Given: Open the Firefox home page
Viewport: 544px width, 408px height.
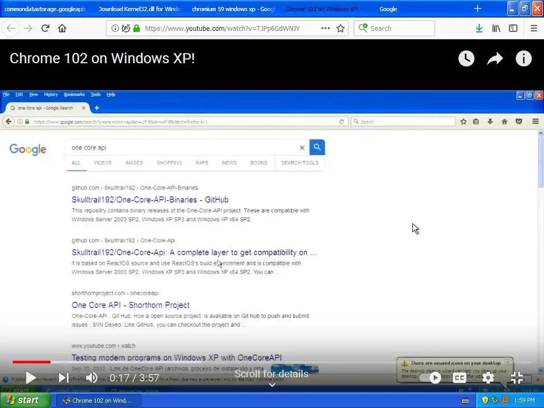Looking at the screenshot, I should coord(62,28).
